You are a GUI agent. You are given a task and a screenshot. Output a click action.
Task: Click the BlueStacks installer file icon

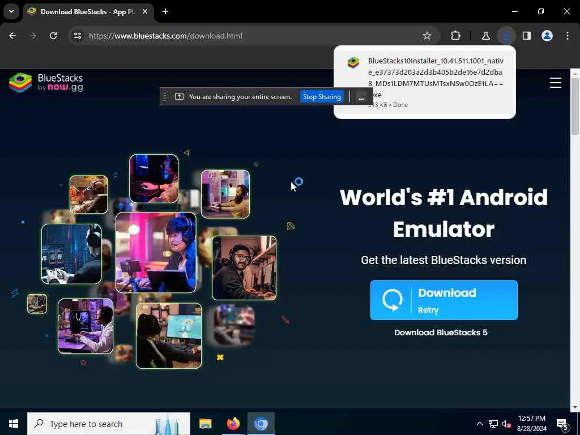(353, 62)
